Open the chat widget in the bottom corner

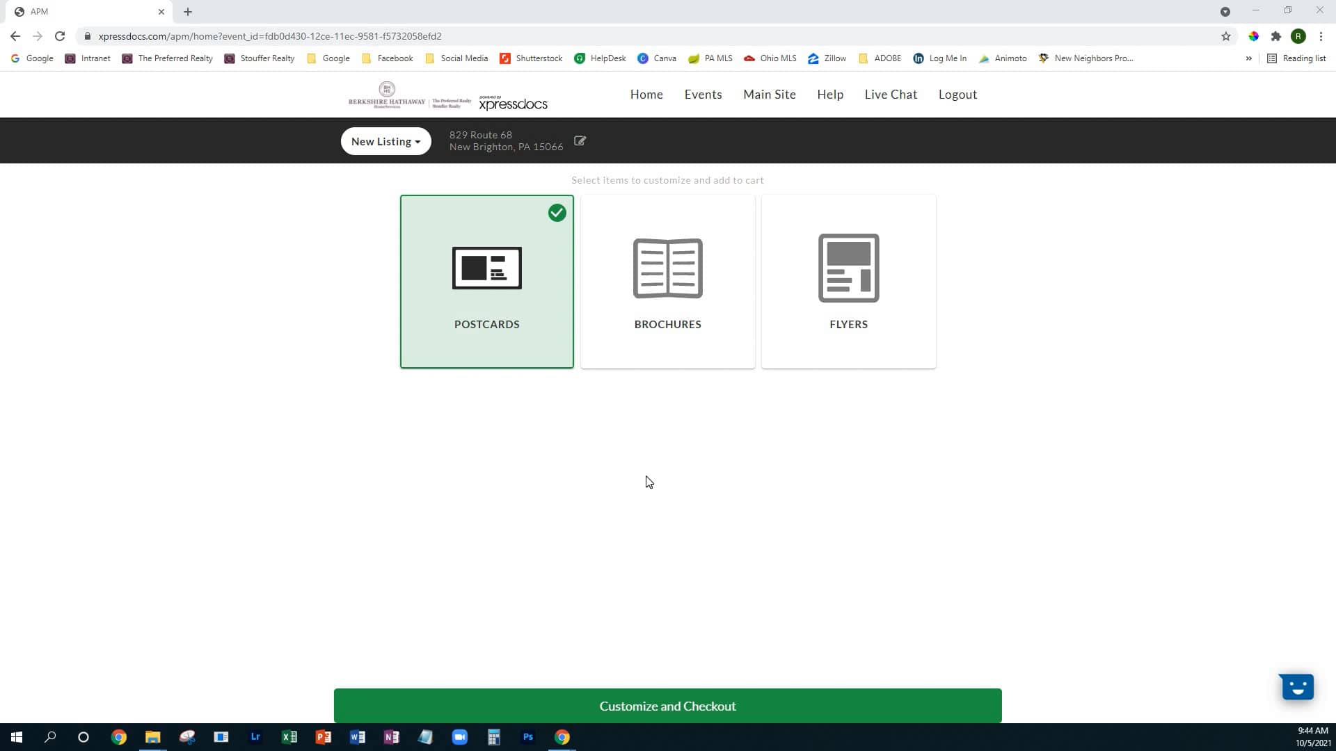(x=1296, y=686)
